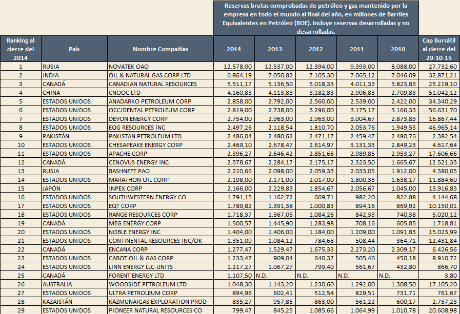The height and width of the screenshot is (314, 460).
Task: Click the DEVON ENERGY CORP cell
Action: (x=161, y=119)
